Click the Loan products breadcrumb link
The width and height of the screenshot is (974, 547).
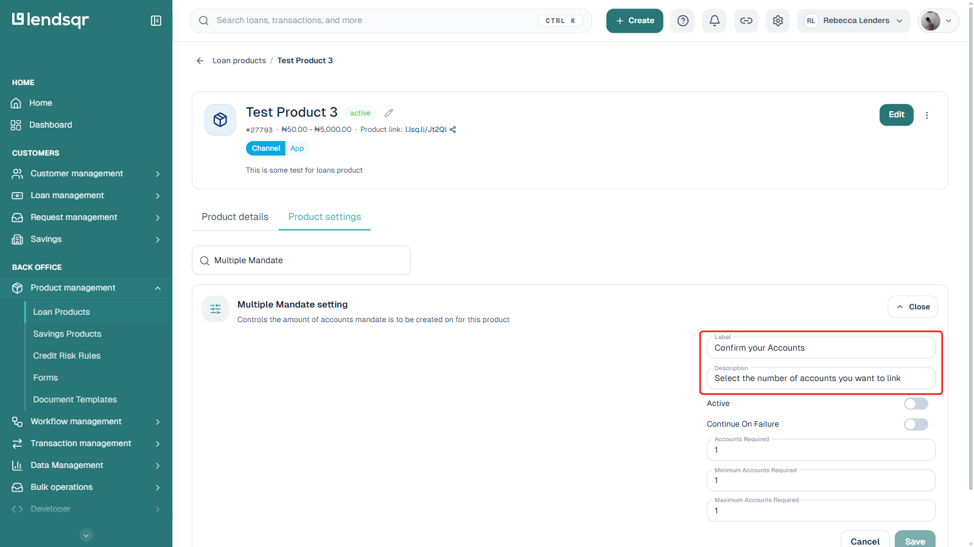tap(239, 61)
